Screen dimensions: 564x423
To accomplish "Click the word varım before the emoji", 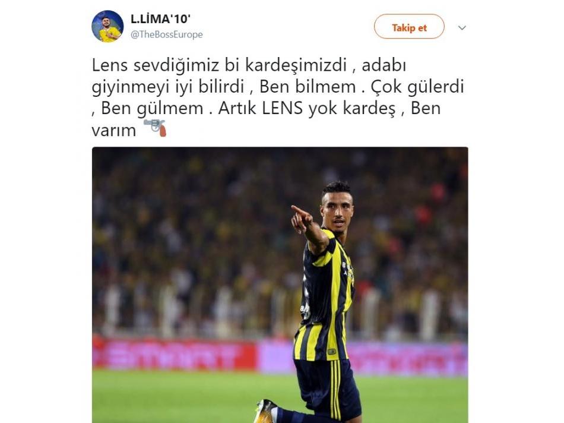I will (x=113, y=130).
